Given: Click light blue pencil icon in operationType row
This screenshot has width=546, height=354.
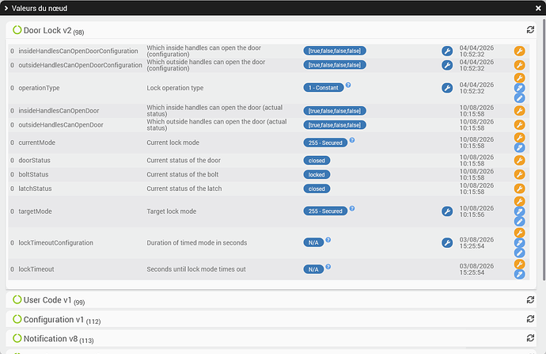Looking at the screenshot, I should tap(520, 98).
